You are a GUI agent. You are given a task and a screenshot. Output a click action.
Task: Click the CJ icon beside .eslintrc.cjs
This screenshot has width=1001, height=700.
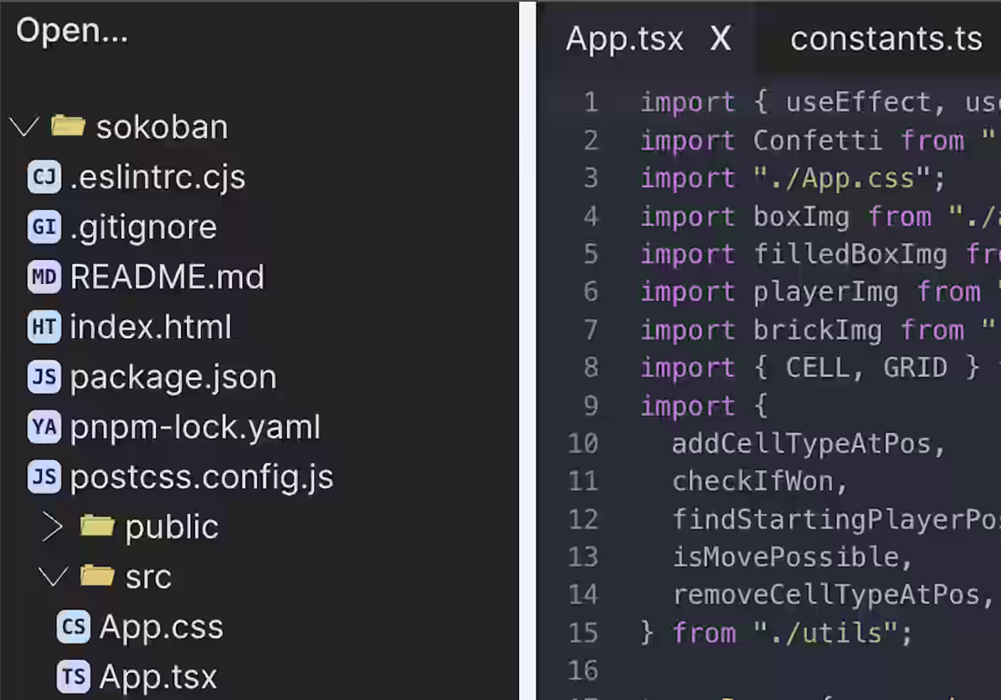[x=44, y=177]
